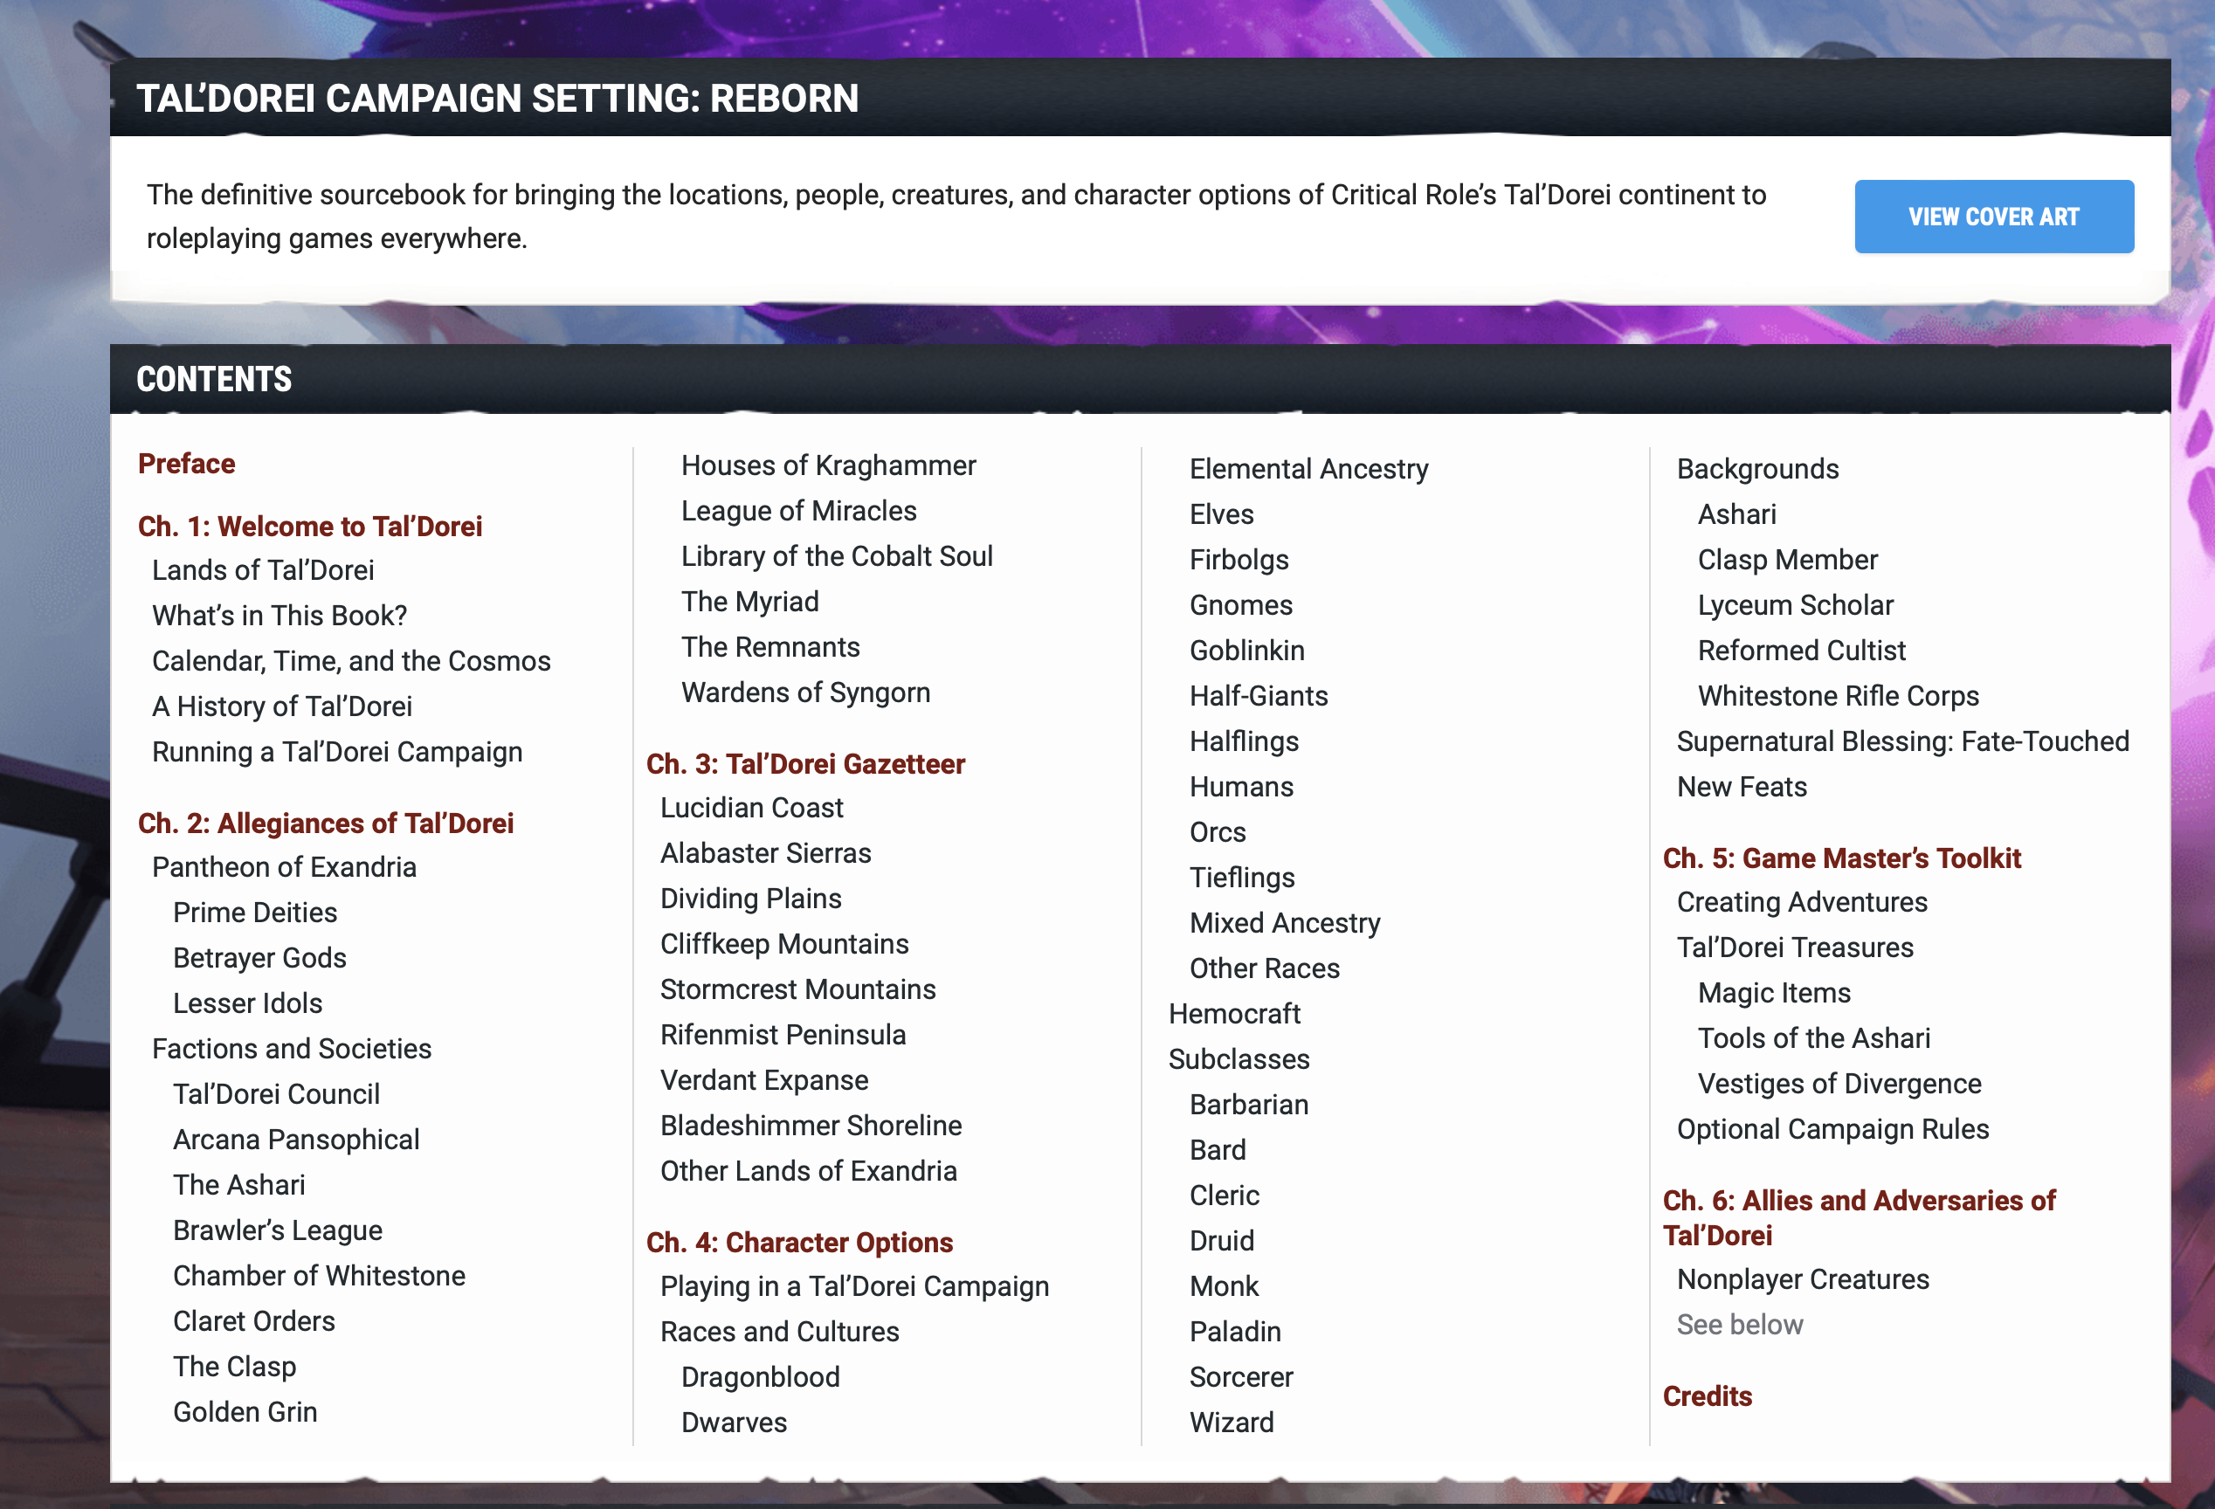Open The Ashari faction link
Image resolution: width=2215 pixels, height=1509 pixels.
pos(239,1185)
